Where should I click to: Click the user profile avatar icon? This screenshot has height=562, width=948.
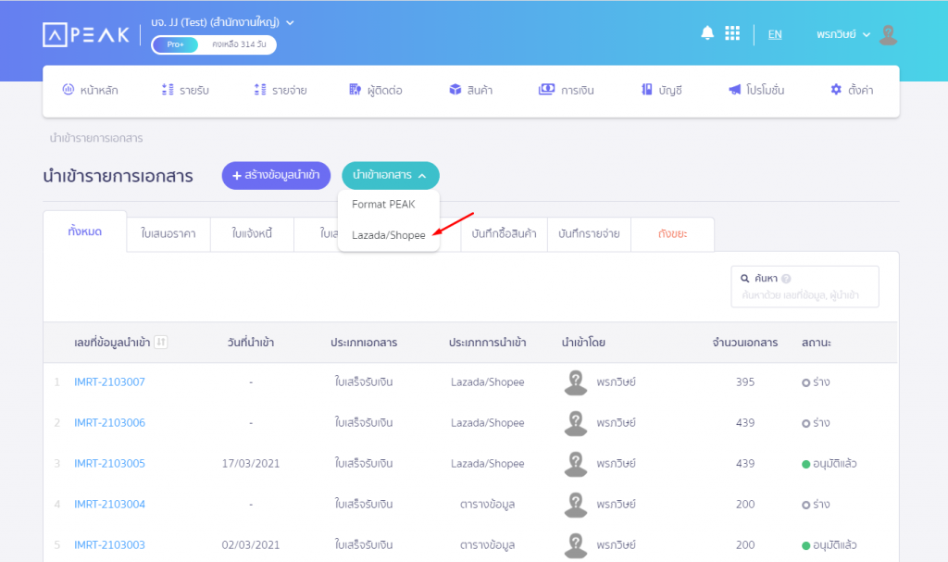[x=888, y=34]
